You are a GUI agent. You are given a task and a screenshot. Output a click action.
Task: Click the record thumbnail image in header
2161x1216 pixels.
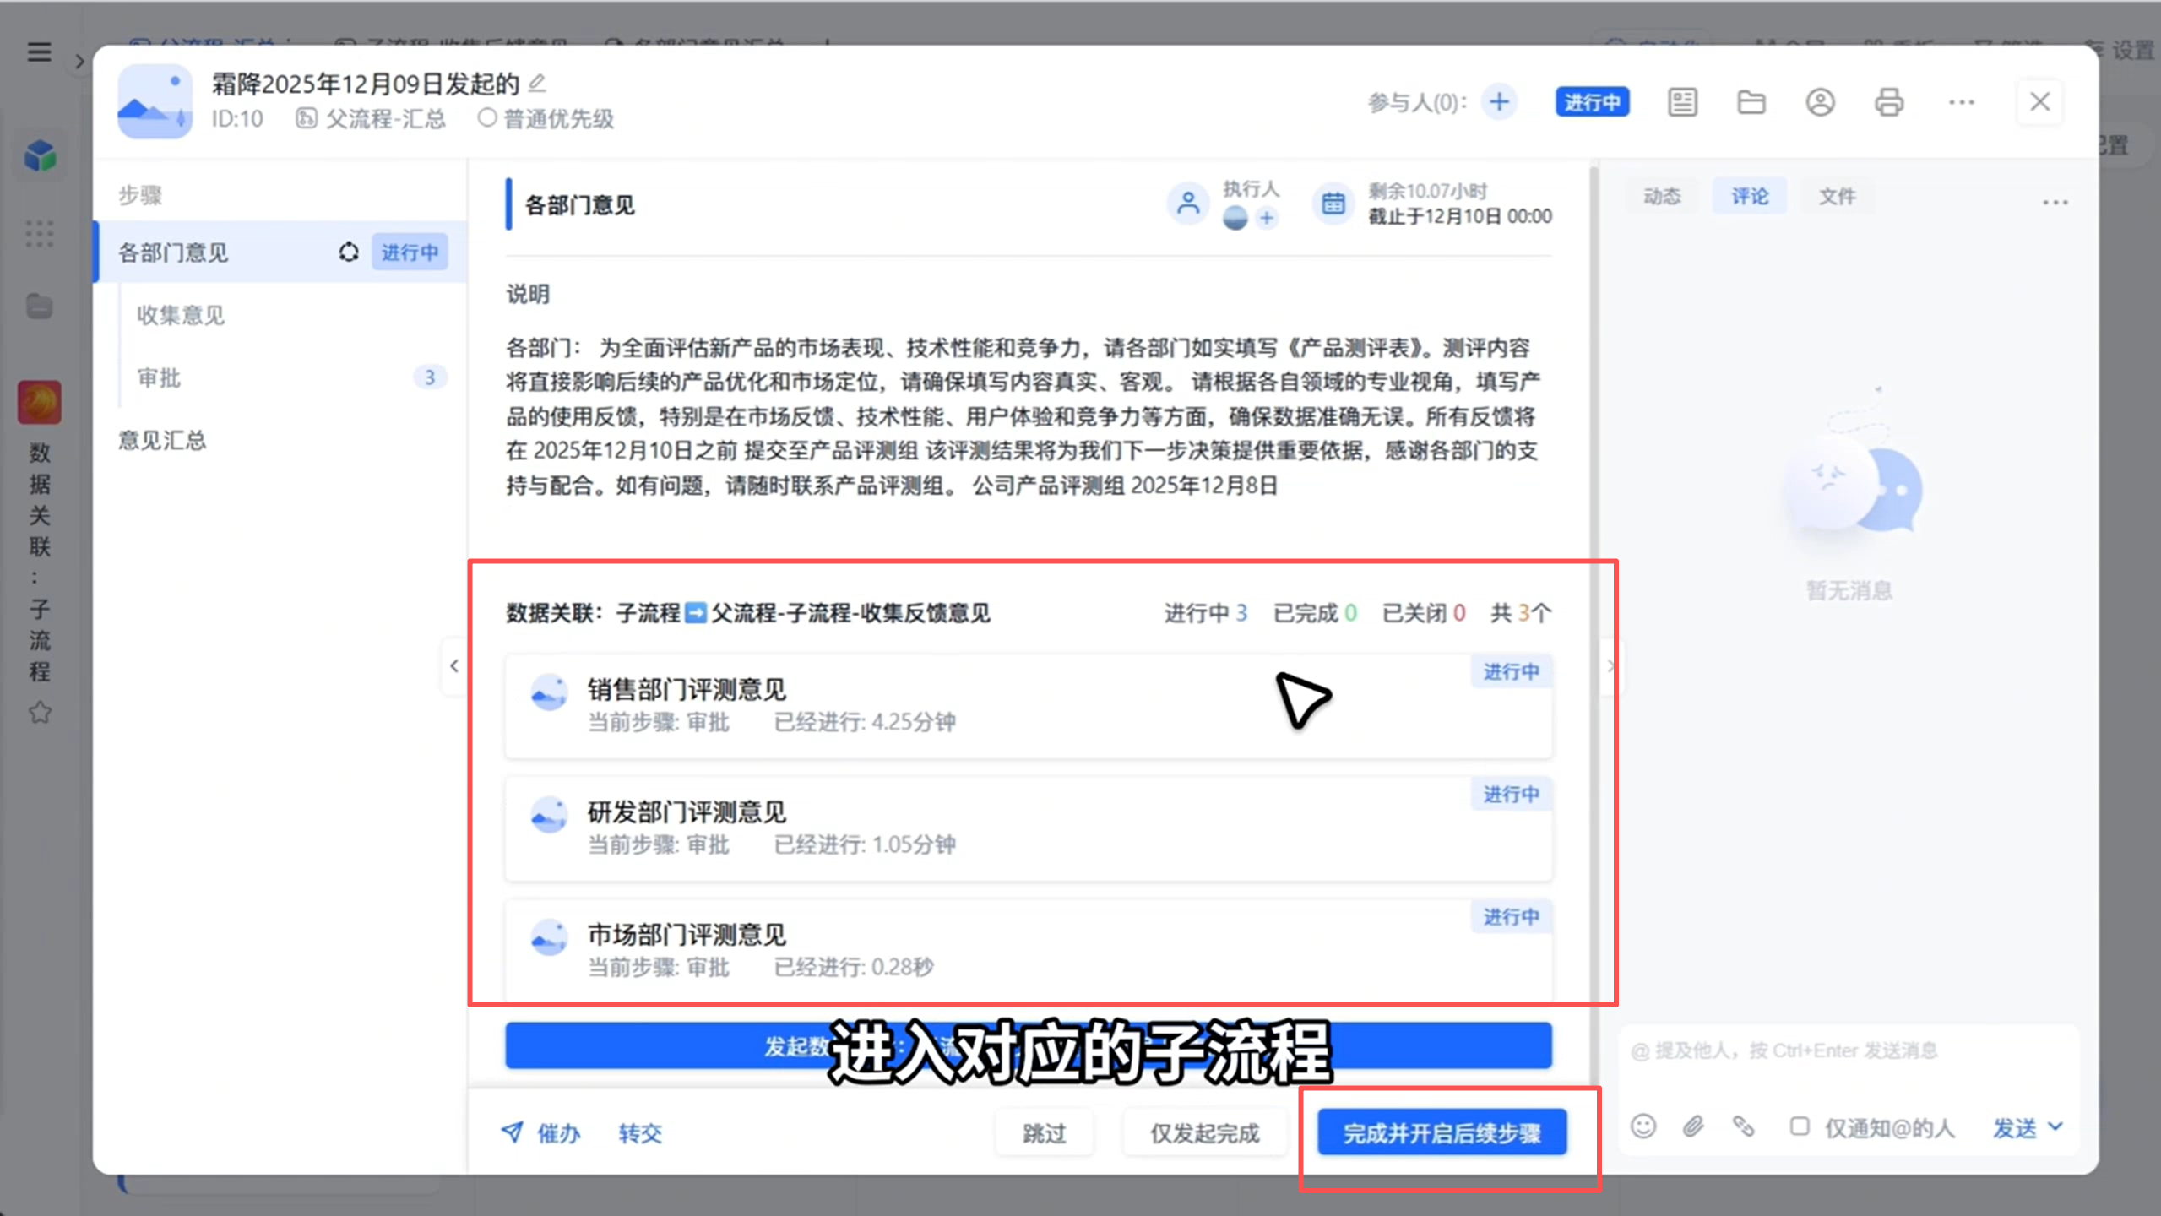point(155,101)
